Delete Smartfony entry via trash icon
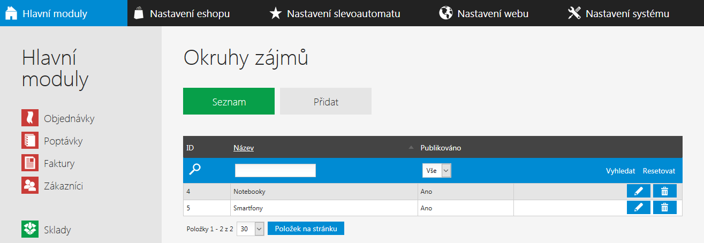Image resolution: width=704 pixels, height=243 pixels. (664, 208)
